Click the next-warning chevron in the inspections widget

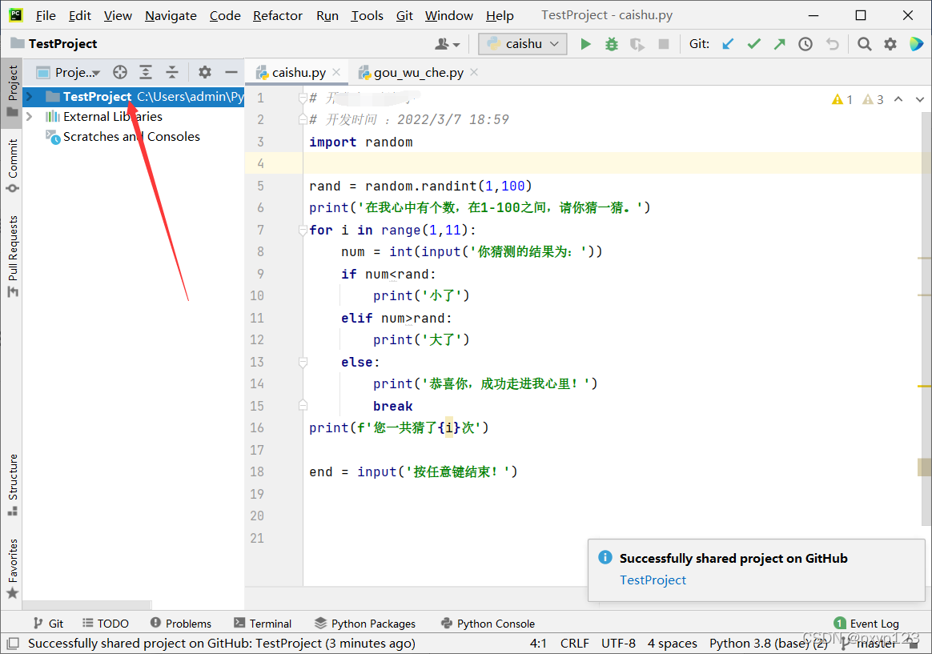919,101
